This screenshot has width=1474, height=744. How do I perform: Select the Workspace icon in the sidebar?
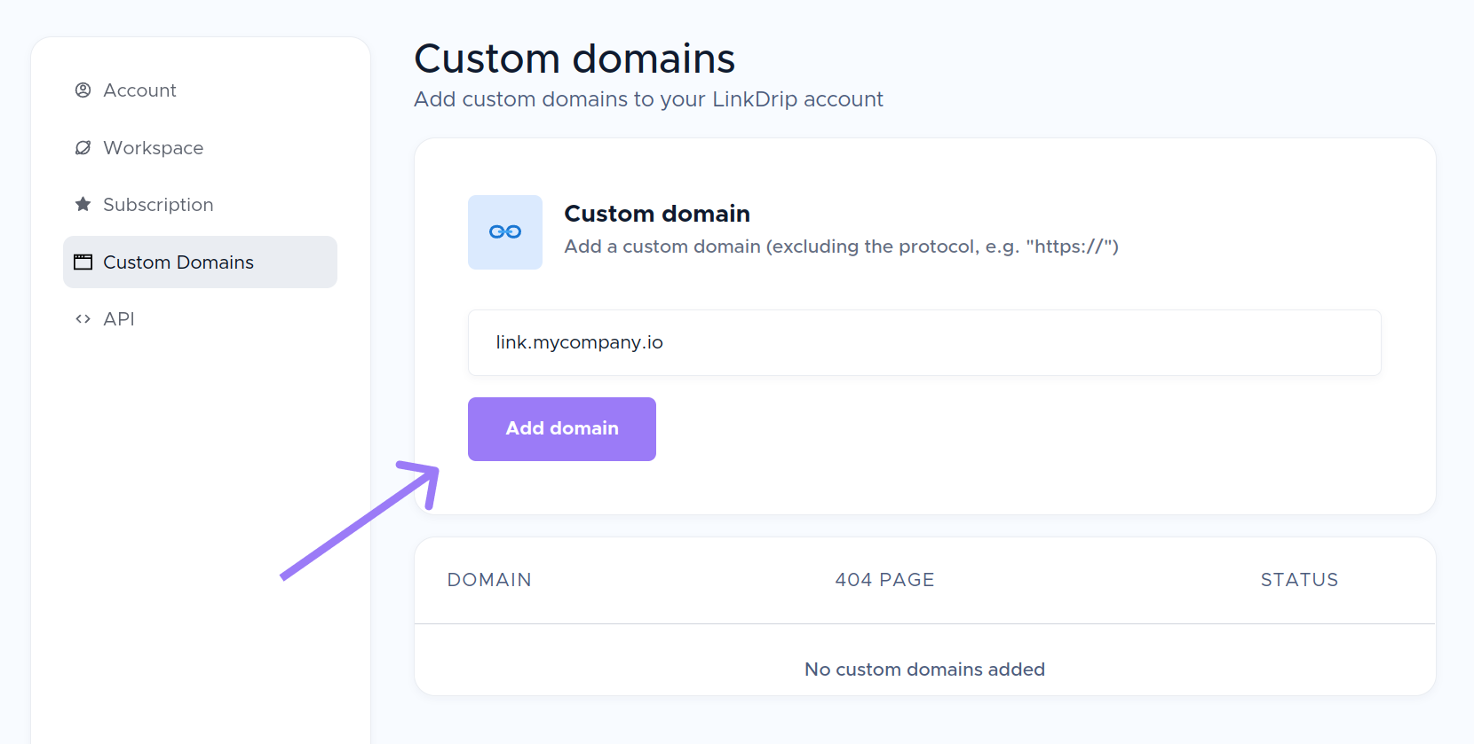(83, 147)
